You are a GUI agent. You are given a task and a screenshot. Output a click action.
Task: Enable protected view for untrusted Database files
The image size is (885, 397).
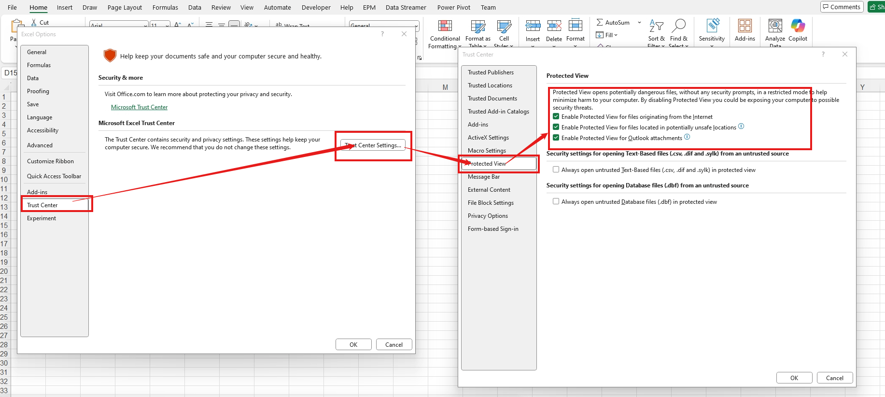[556, 201]
